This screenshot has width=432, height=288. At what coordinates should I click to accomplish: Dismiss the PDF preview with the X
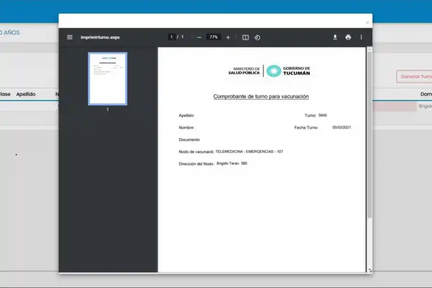click(x=367, y=23)
